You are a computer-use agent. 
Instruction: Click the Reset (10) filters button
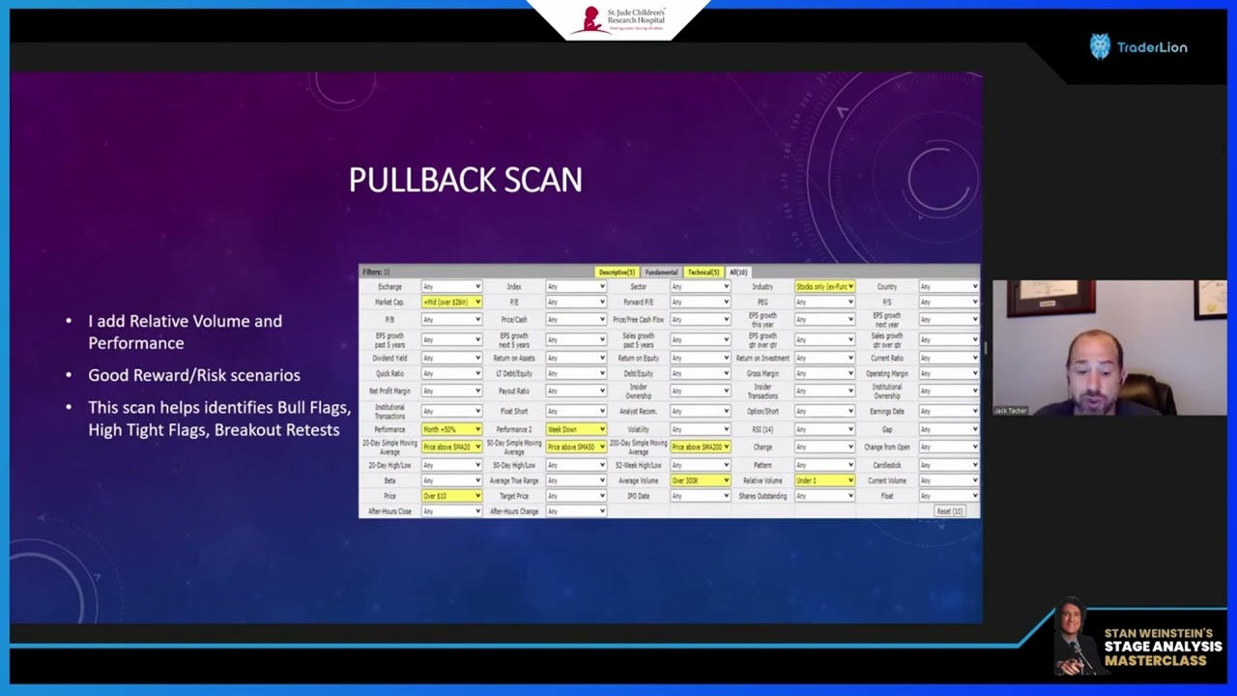(950, 510)
